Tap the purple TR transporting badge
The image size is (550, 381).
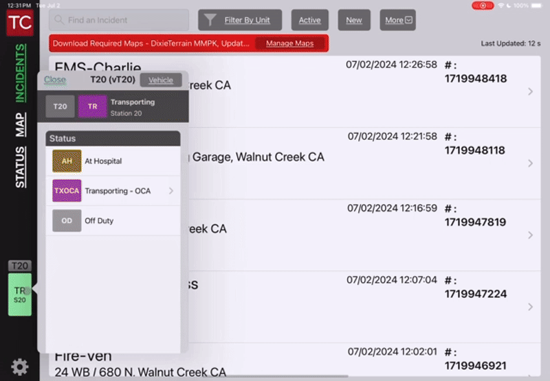92,107
